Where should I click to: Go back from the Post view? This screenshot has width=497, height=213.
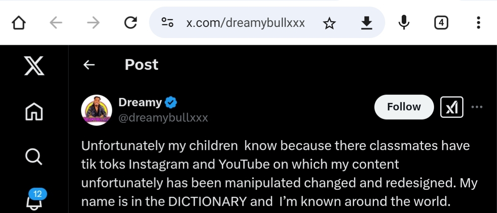[x=89, y=65]
